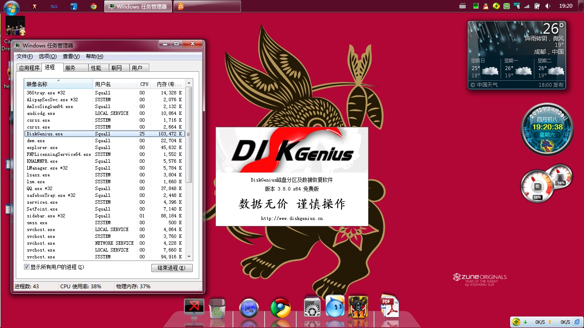
Task: Click the volume speaker tray icon
Action: click(548, 6)
